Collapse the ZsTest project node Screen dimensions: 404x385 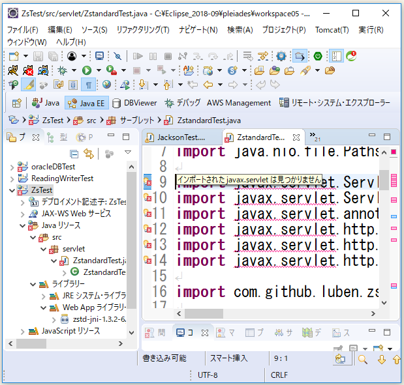12,191
